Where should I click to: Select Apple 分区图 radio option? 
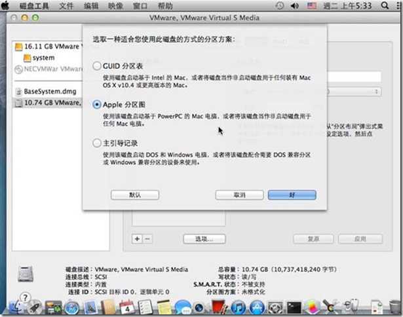coord(96,105)
